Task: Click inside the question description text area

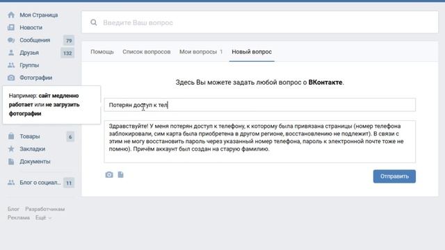Action: 260,142
